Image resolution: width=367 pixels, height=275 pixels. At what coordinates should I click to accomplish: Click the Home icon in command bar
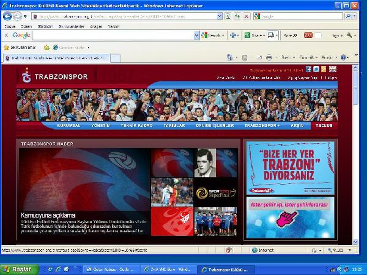point(230,57)
